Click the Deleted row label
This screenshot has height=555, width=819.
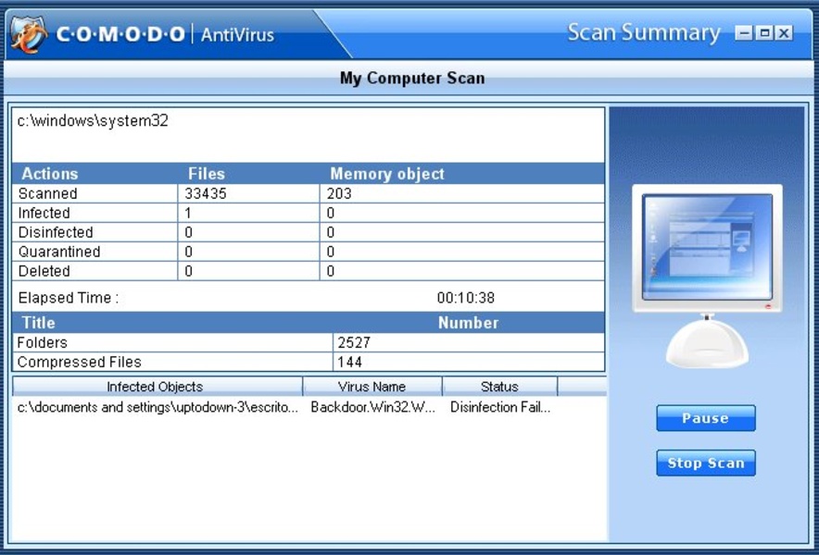point(44,271)
